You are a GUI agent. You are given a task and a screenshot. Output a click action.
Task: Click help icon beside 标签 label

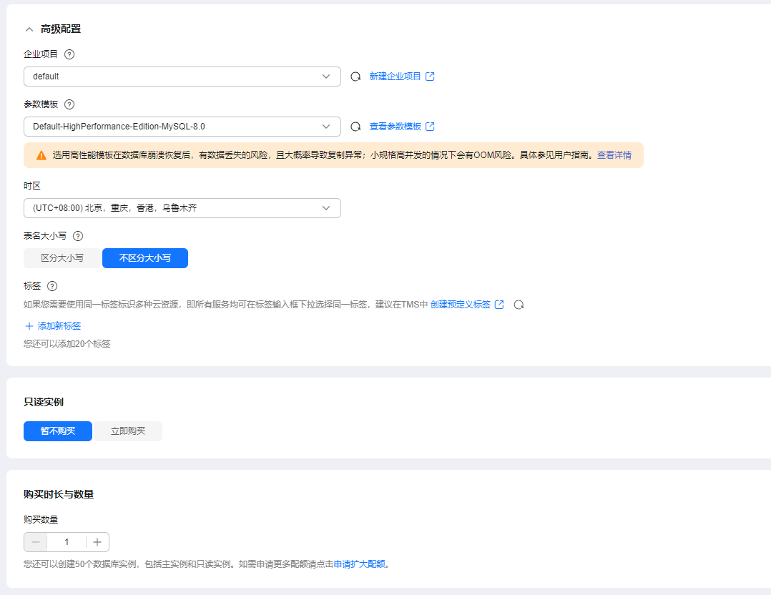(x=52, y=286)
